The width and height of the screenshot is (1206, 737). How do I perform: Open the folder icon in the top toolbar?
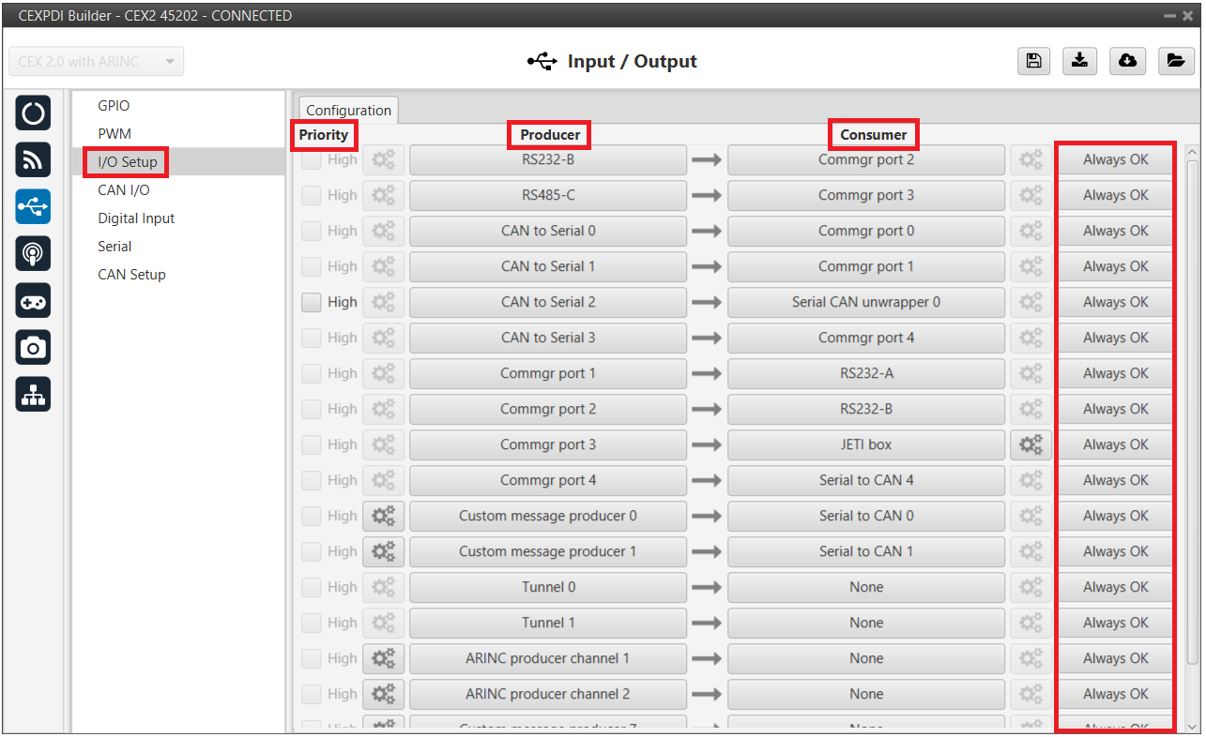[1174, 61]
